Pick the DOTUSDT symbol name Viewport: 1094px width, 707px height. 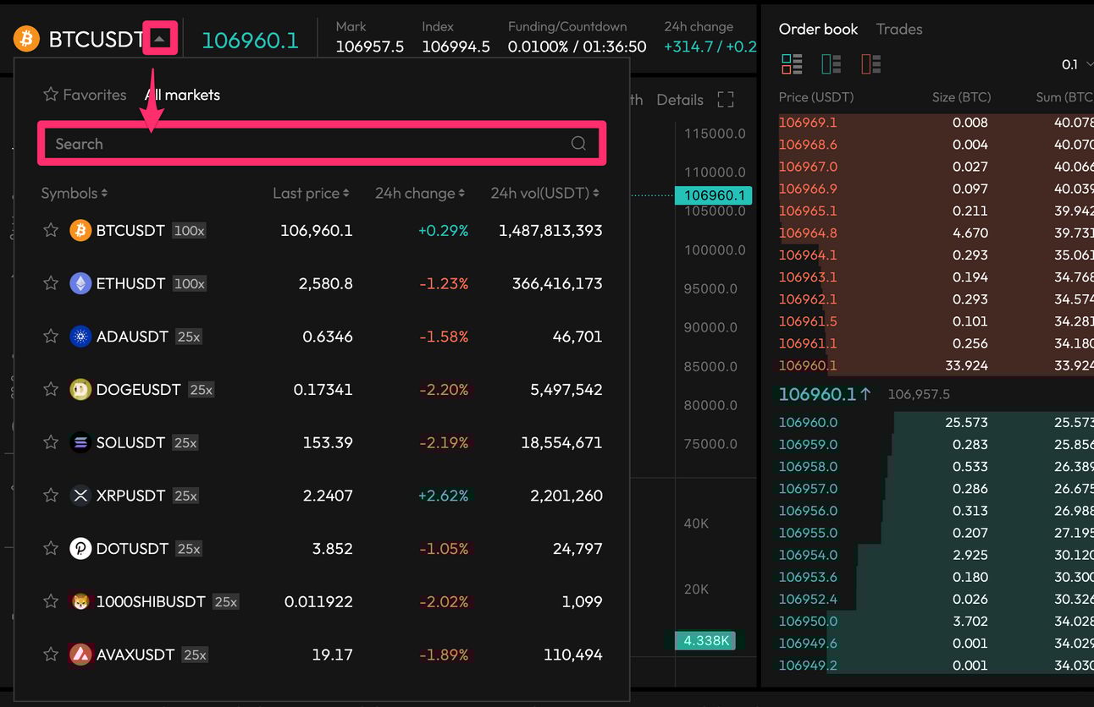click(132, 549)
